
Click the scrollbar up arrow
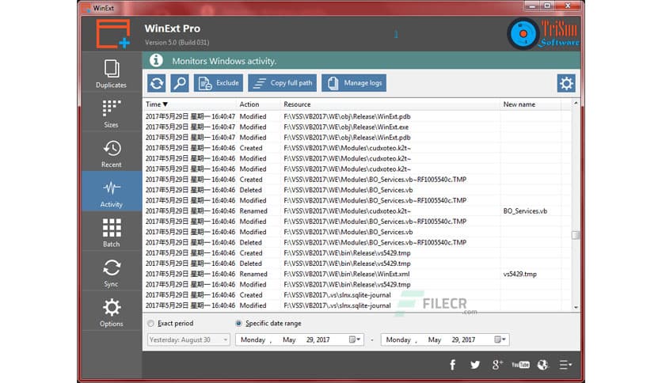(x=576, y=104)
